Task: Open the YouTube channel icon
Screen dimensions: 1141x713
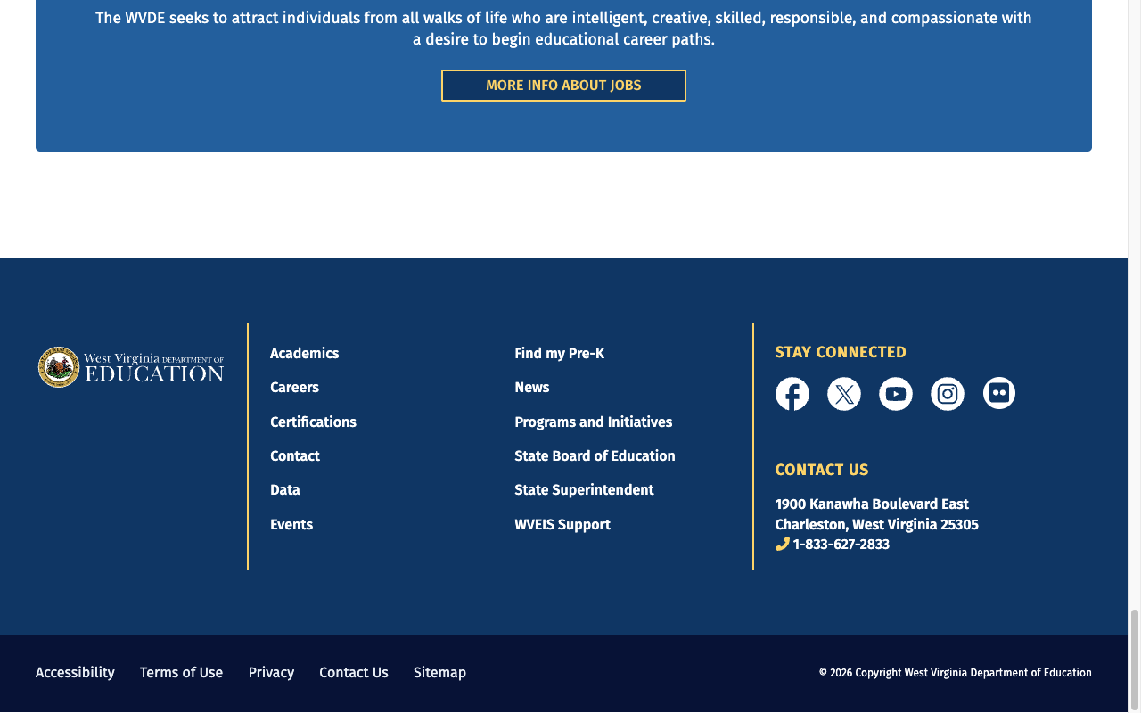Action: click(x=896, y=394)
